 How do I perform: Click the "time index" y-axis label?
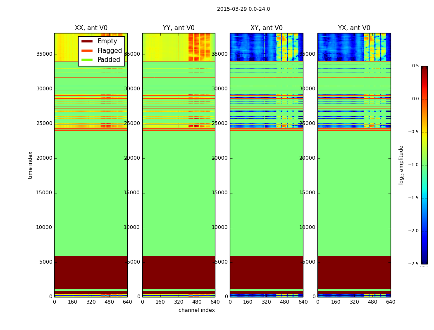point(31,165)
